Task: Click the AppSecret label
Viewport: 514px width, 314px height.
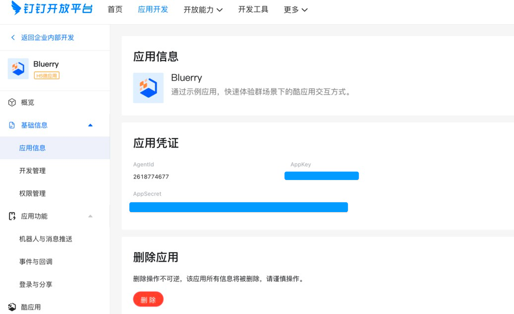Action: pyautogui.click(x=147, y=194)
